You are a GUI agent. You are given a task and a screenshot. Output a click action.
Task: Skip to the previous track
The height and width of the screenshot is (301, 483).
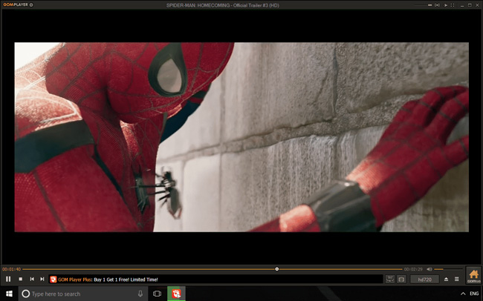click(32, 279)
